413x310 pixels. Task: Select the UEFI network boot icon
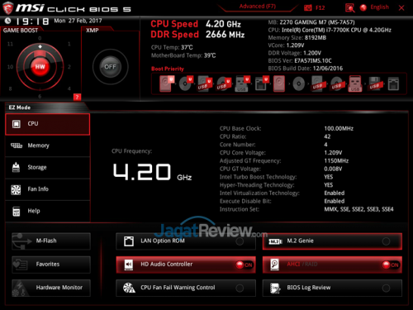[x=261, y=83]
